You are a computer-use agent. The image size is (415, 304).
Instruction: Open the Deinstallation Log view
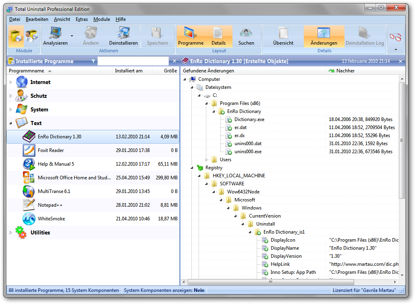(x=365, y=36)
